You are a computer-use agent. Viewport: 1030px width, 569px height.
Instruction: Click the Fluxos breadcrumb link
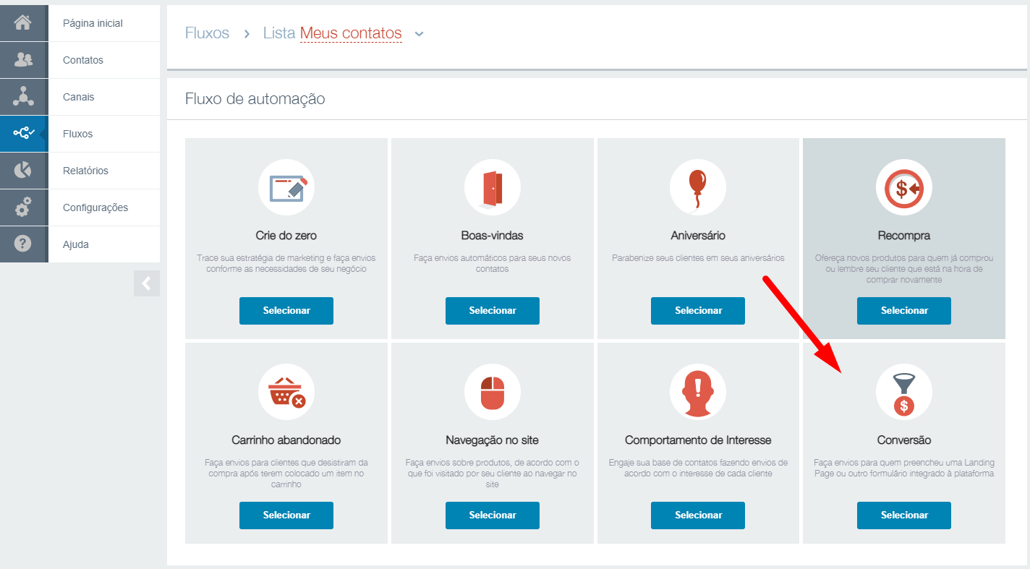click(207, 33)
